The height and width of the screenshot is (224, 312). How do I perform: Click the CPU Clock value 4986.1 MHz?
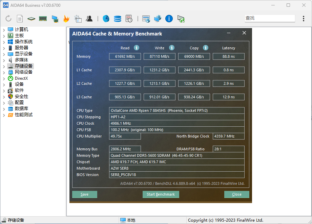[177, 123]
